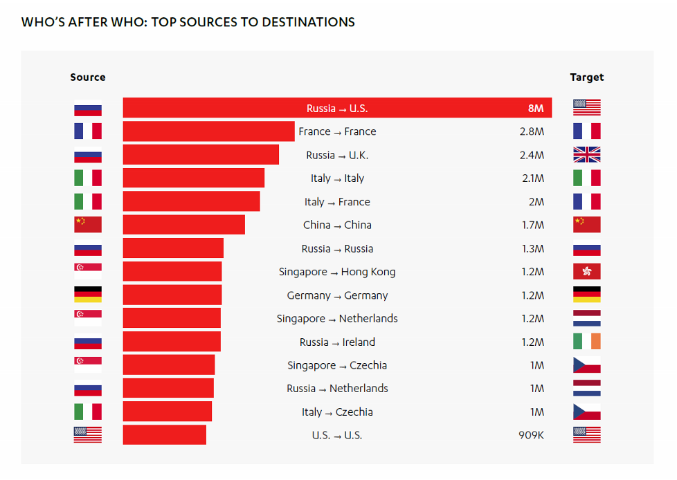This screenshot has width=677, height=480.
Task: Select the German flag in the Source column
Action: (88, 295)
